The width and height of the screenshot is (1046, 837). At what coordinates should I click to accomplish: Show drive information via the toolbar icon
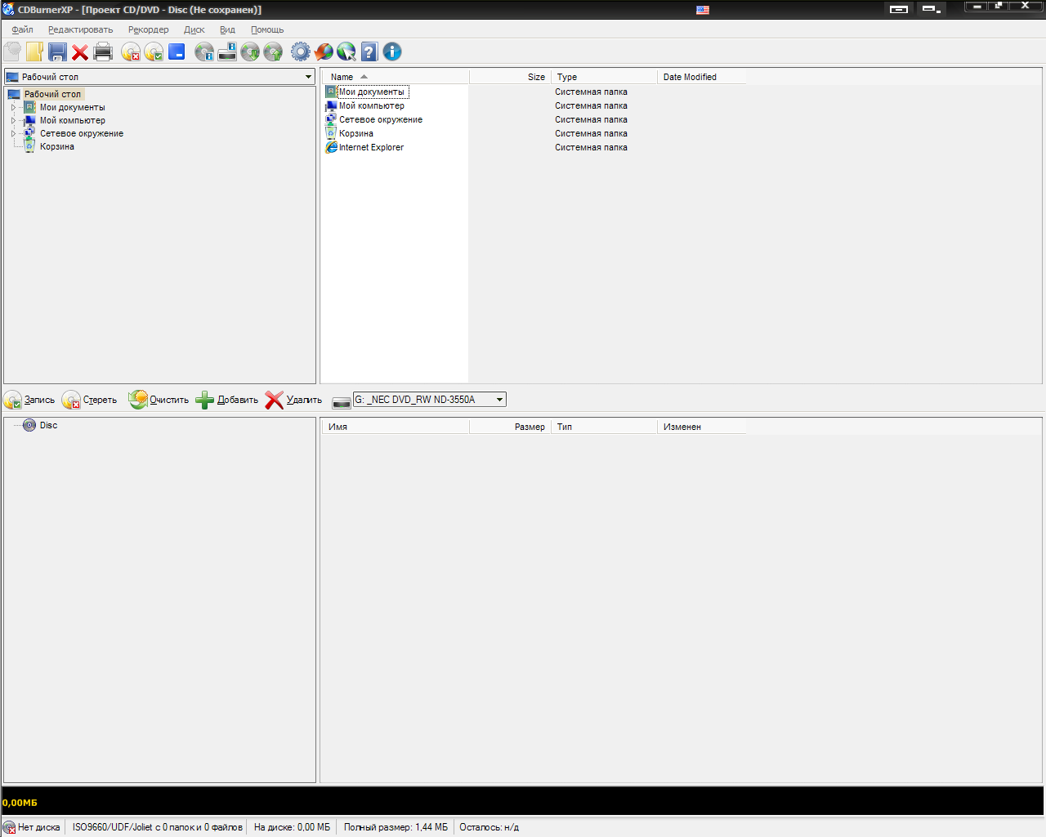pos(227,51)
